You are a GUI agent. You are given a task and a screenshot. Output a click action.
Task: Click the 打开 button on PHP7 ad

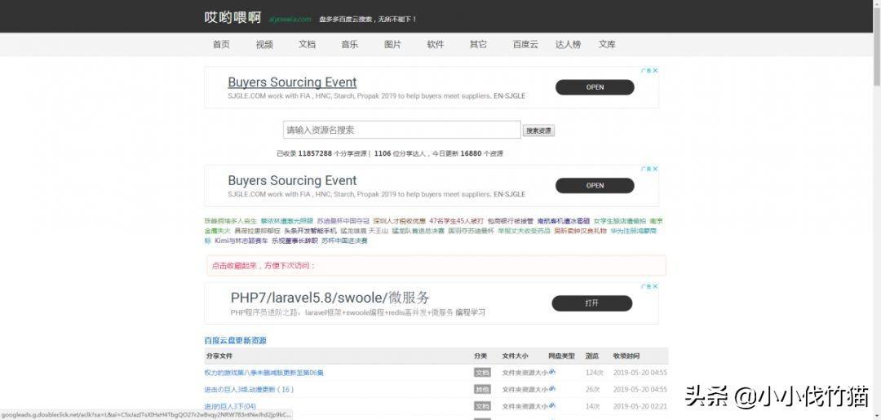[x=591, y=303]
